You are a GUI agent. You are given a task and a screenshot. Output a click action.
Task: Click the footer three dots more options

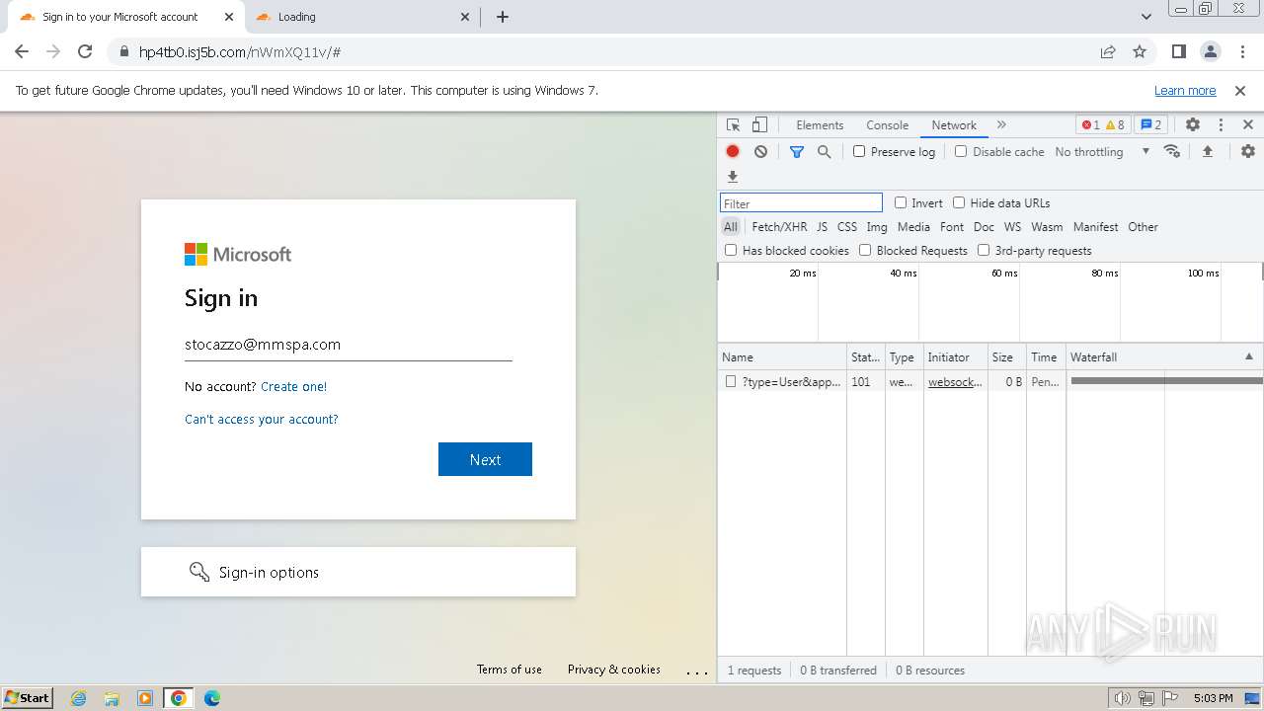pyautogui.click(x=697, y=671)
